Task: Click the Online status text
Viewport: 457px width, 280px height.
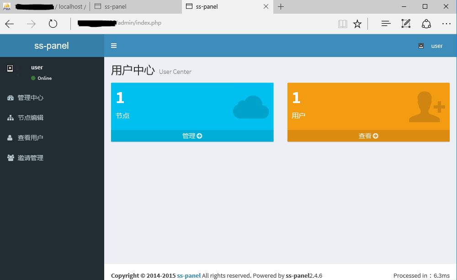Action: coord(45,78)
